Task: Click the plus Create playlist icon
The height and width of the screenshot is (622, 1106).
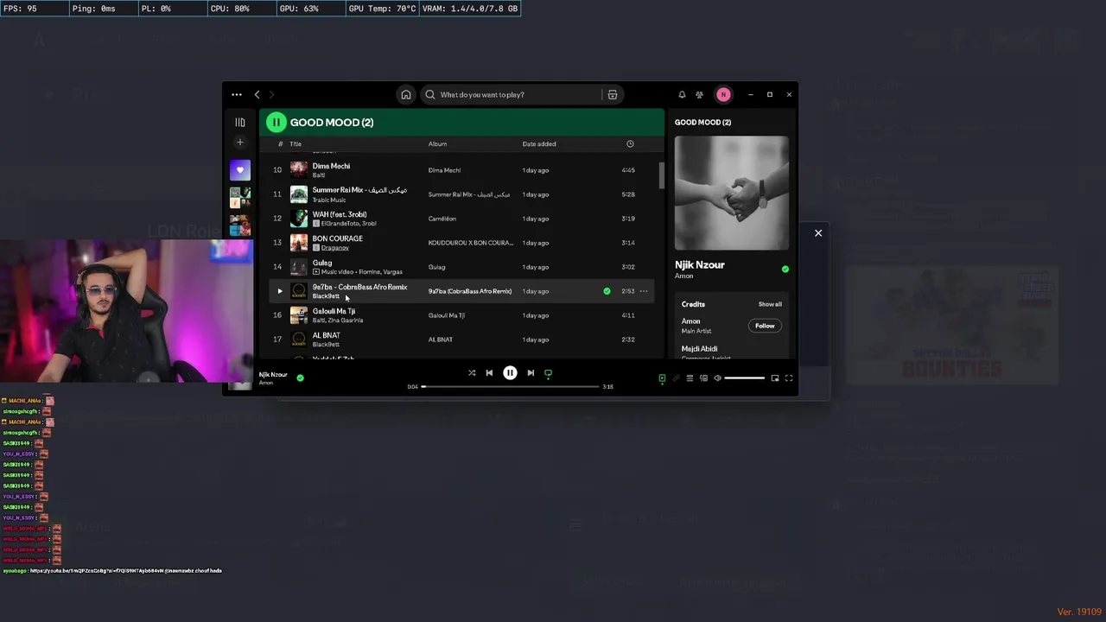Action: coord(240,143)
